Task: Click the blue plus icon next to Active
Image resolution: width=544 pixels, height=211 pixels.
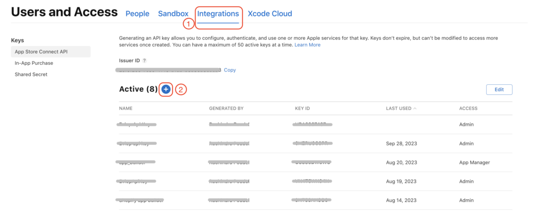Action: (166, 90)
